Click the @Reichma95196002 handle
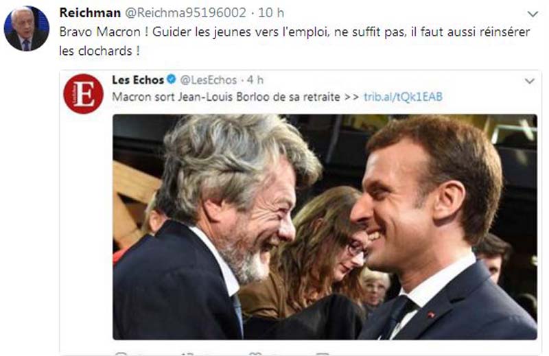Viewport: 549px width, 356px height. tap(185, 13)
